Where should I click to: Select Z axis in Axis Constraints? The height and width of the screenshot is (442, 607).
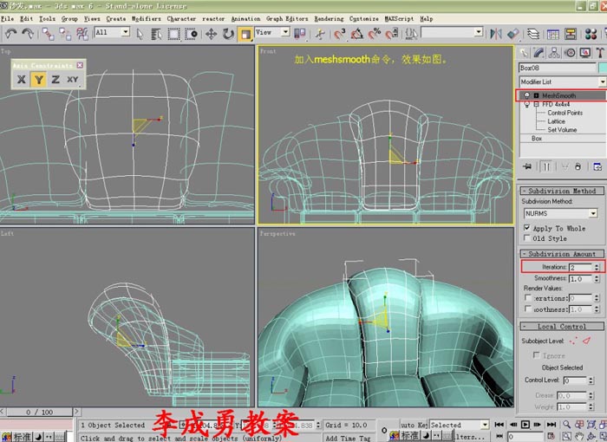click(x=55, y=80)
